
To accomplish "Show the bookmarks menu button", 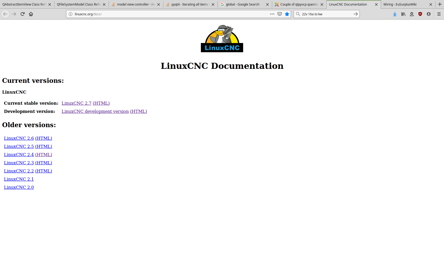I will point(412,14).
